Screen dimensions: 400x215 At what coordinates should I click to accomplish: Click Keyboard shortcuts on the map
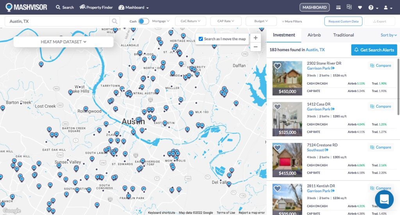tap(161, 213)
